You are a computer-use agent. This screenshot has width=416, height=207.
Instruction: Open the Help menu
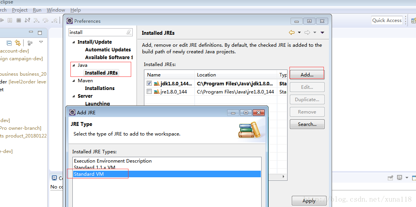pyautogui.click(x=75, y=10)
